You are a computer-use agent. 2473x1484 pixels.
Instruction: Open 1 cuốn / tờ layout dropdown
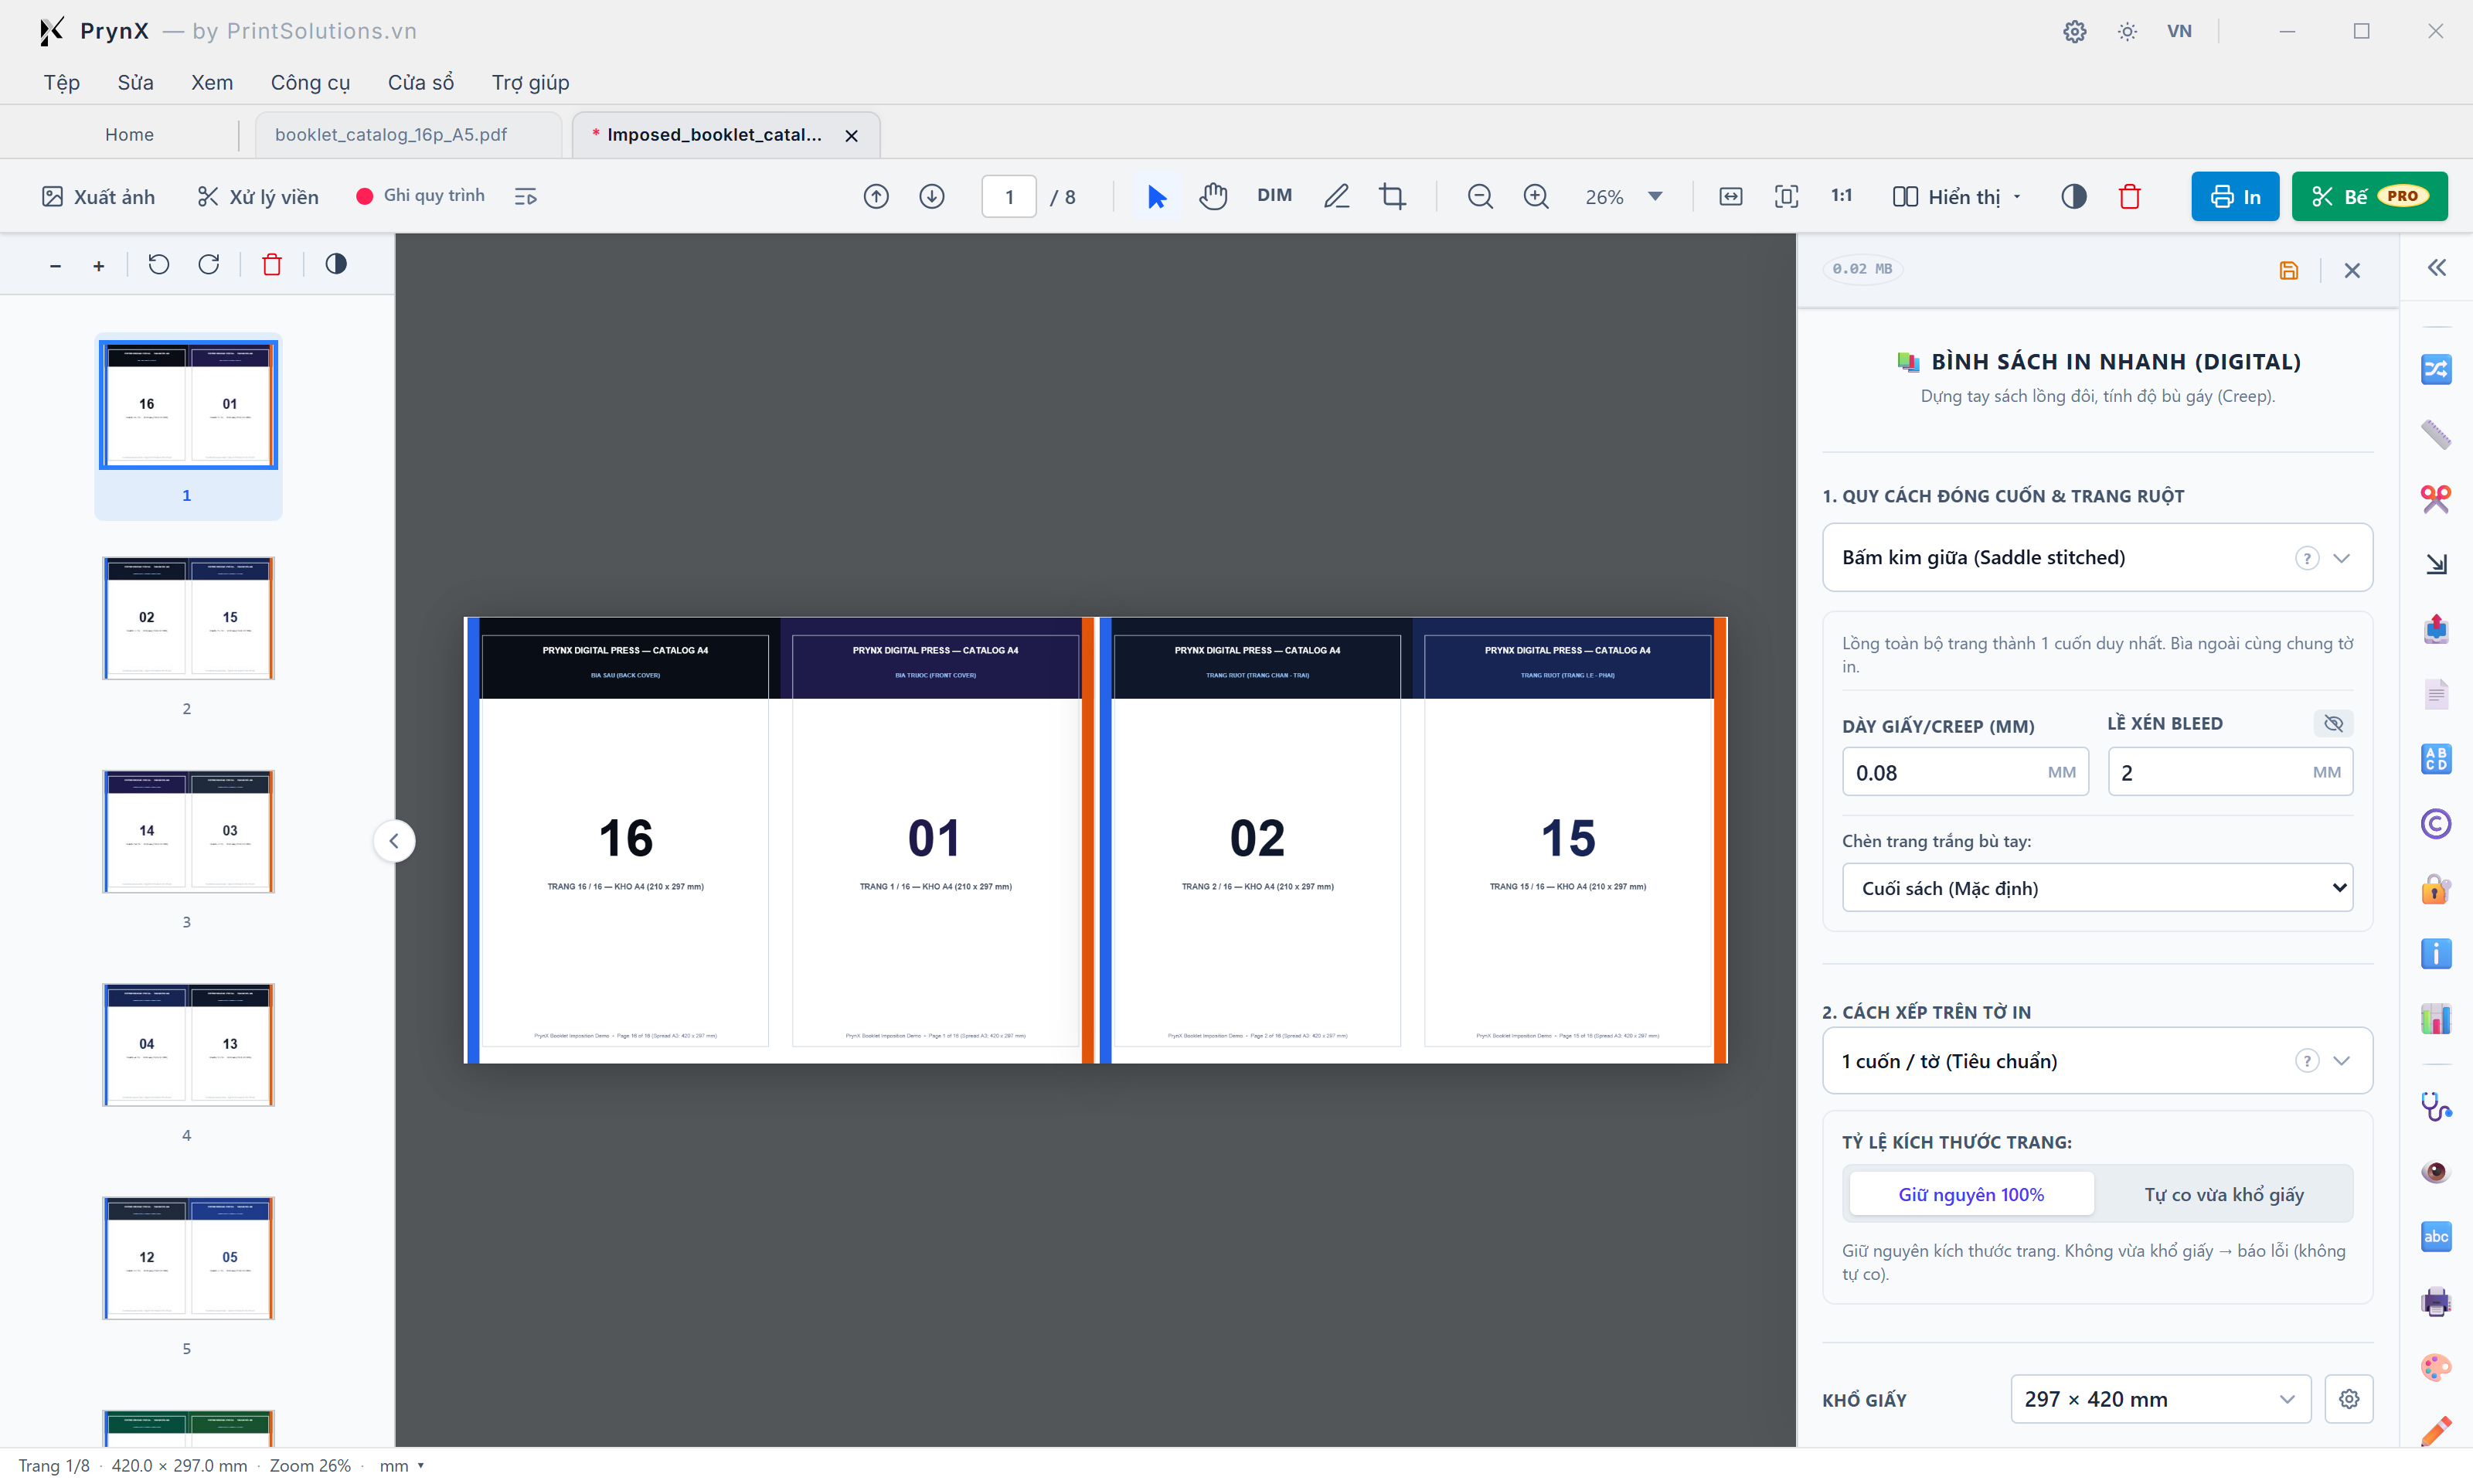(x=2096, y=1061)
